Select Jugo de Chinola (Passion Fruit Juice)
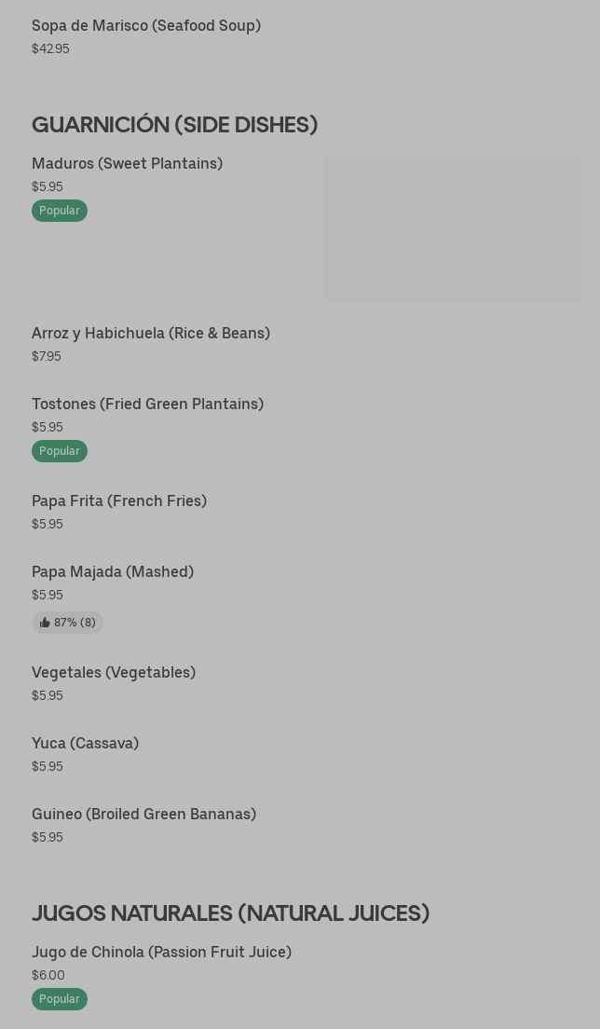The height and width of the screenshot is (1029, 600). pyautogui.click(x=161, y=952)
